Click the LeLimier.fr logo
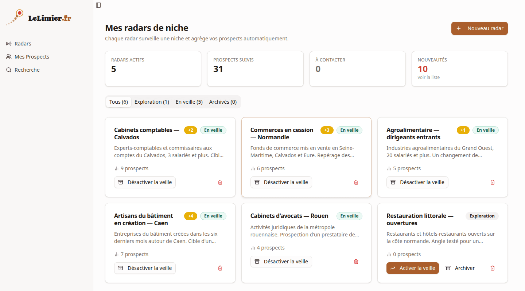525x291 pixels. [39, 17]
